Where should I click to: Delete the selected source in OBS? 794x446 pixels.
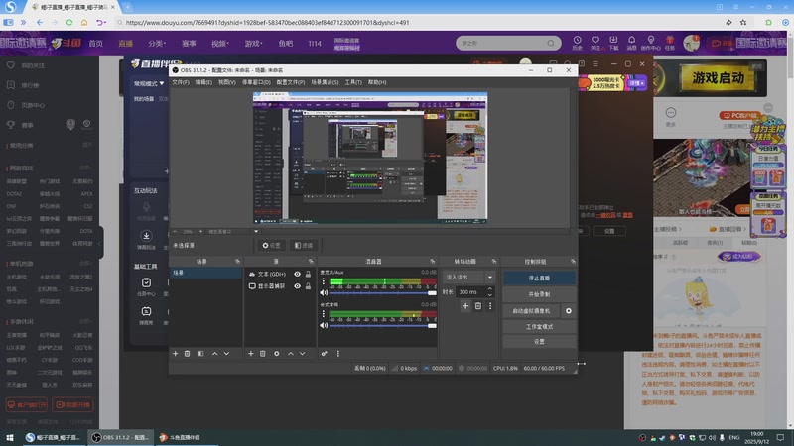click(x=262, y=354)
